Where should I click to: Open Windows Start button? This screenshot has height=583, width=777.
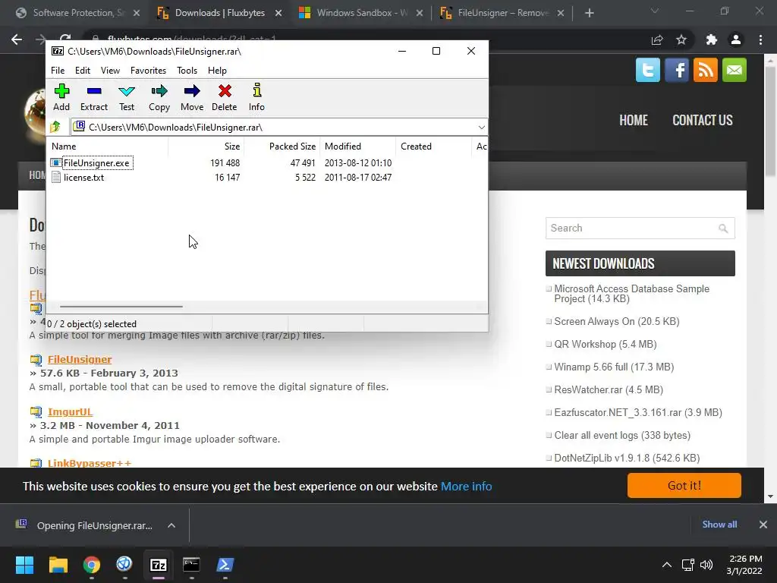pyautogui.click(x=24, y=565)
